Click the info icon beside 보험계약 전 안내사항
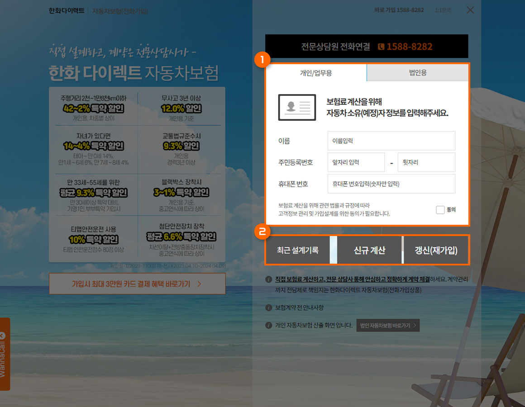This screenshot has height=407, width=525. coord(268,308)
